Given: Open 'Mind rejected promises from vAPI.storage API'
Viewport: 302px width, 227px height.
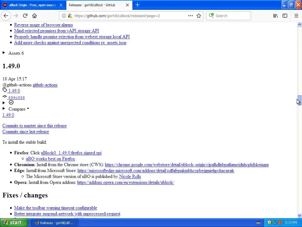Looking at the screenshot, I should pyautogui.click(x=57, y=31).
